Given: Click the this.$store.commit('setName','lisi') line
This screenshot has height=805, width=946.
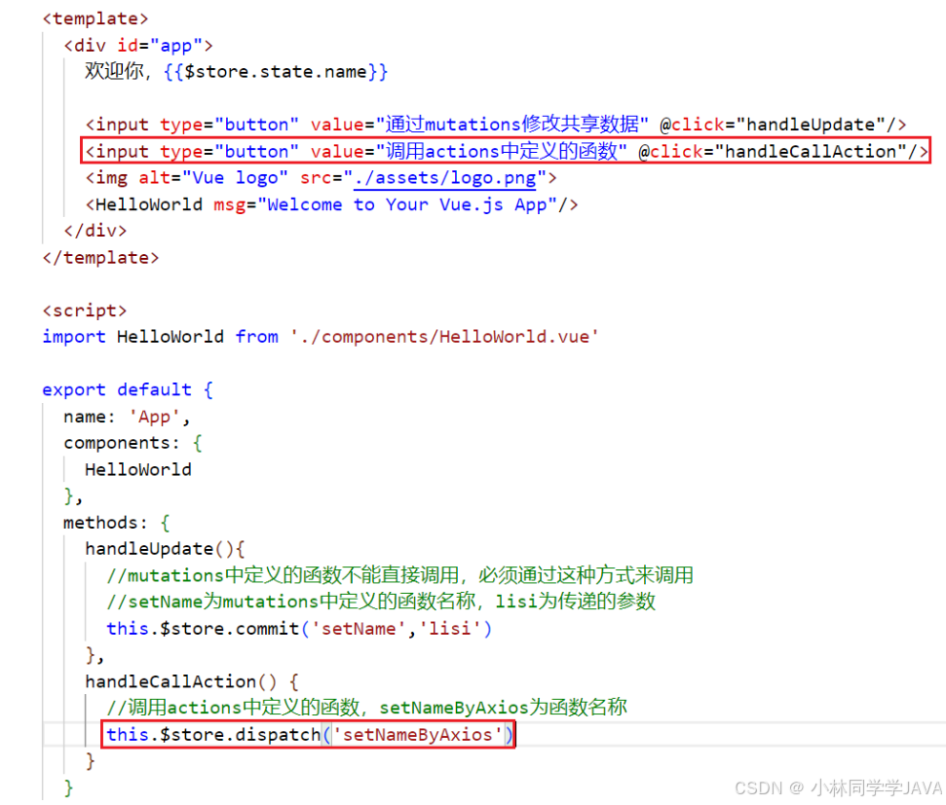Looking at the screenshot, I should click(299, 628).
